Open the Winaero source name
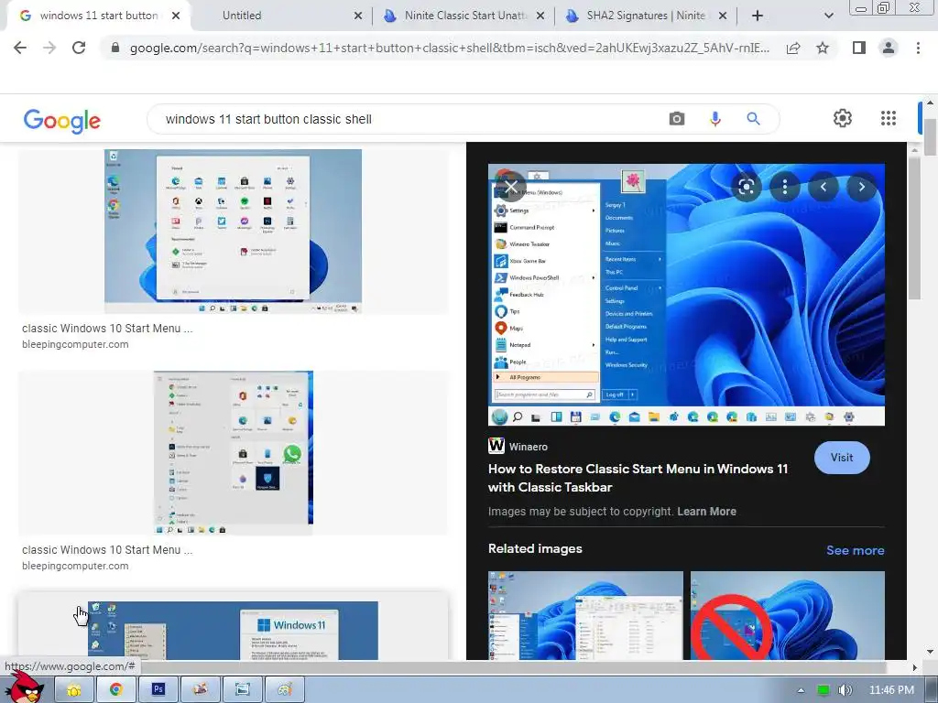Viewport: 938px width, 703px height. 529,447
